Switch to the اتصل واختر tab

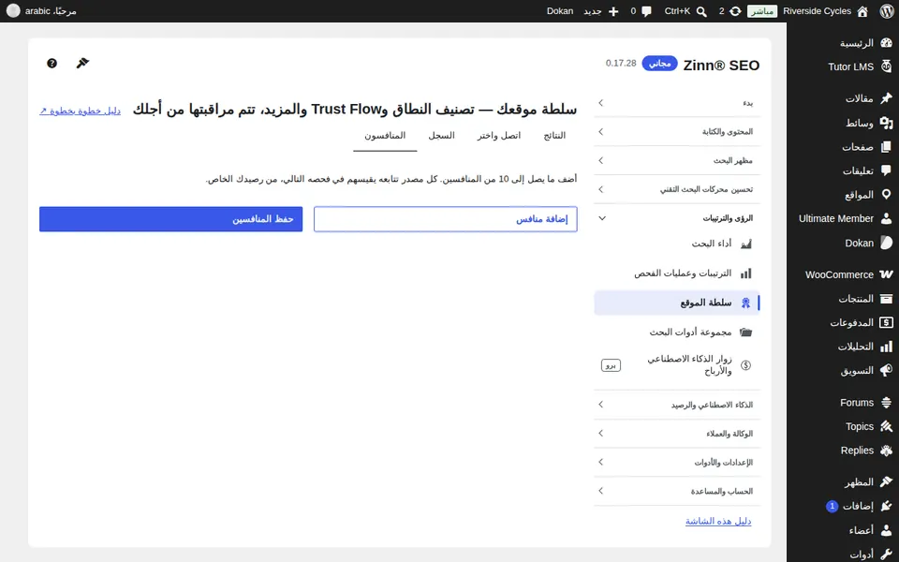point(499,136)
